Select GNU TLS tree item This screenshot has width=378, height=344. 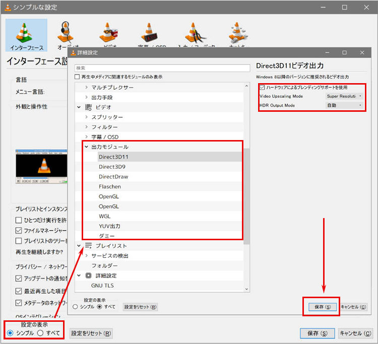click(x=102, y=286)
